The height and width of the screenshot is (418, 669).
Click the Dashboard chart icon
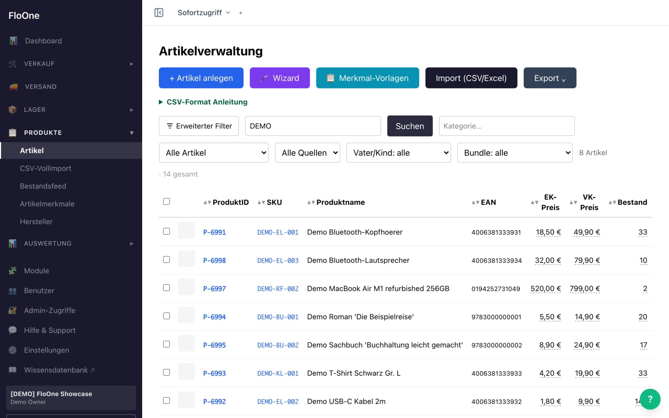pyautogui.click(x=13, y=41)
